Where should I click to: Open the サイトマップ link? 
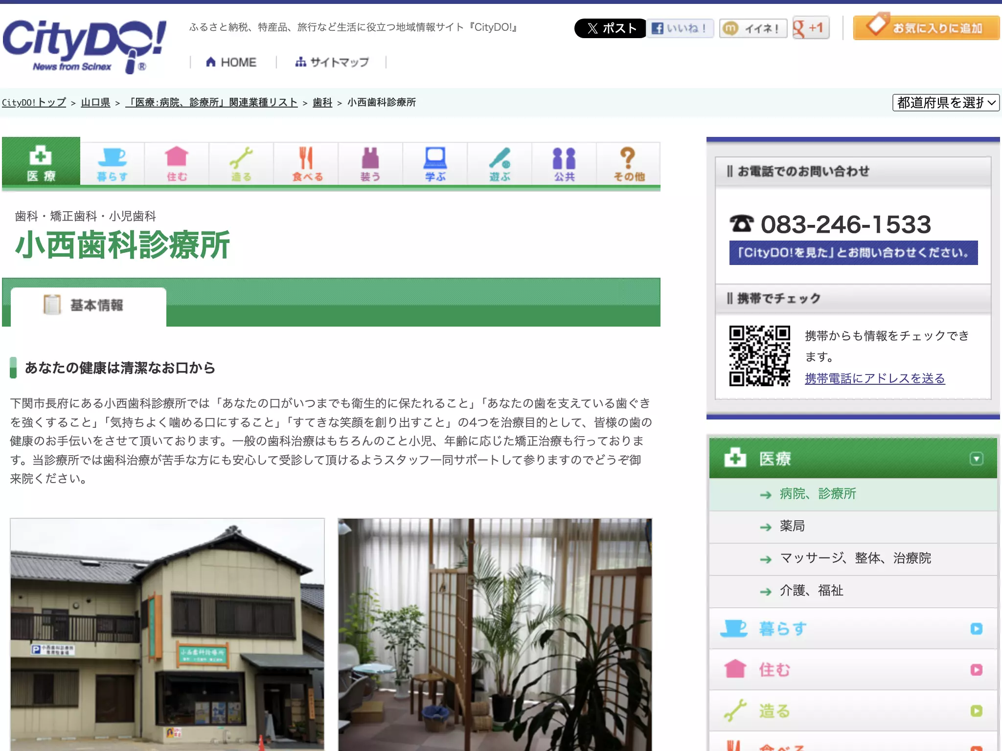point(332,62)
